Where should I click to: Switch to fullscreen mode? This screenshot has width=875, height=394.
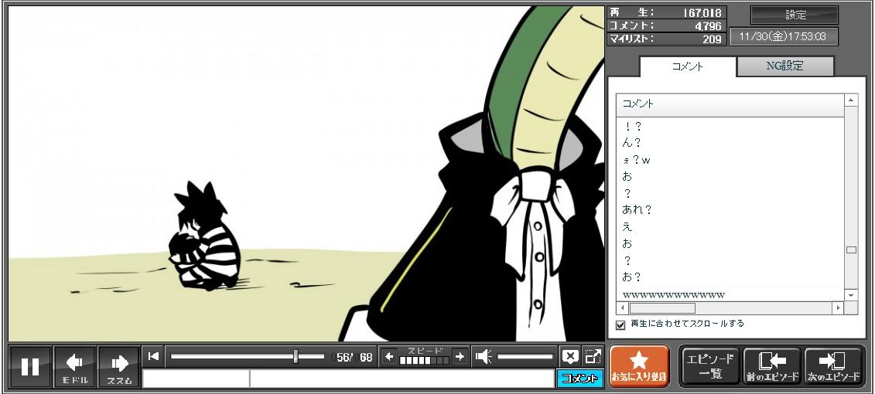(x=593, y=356)
